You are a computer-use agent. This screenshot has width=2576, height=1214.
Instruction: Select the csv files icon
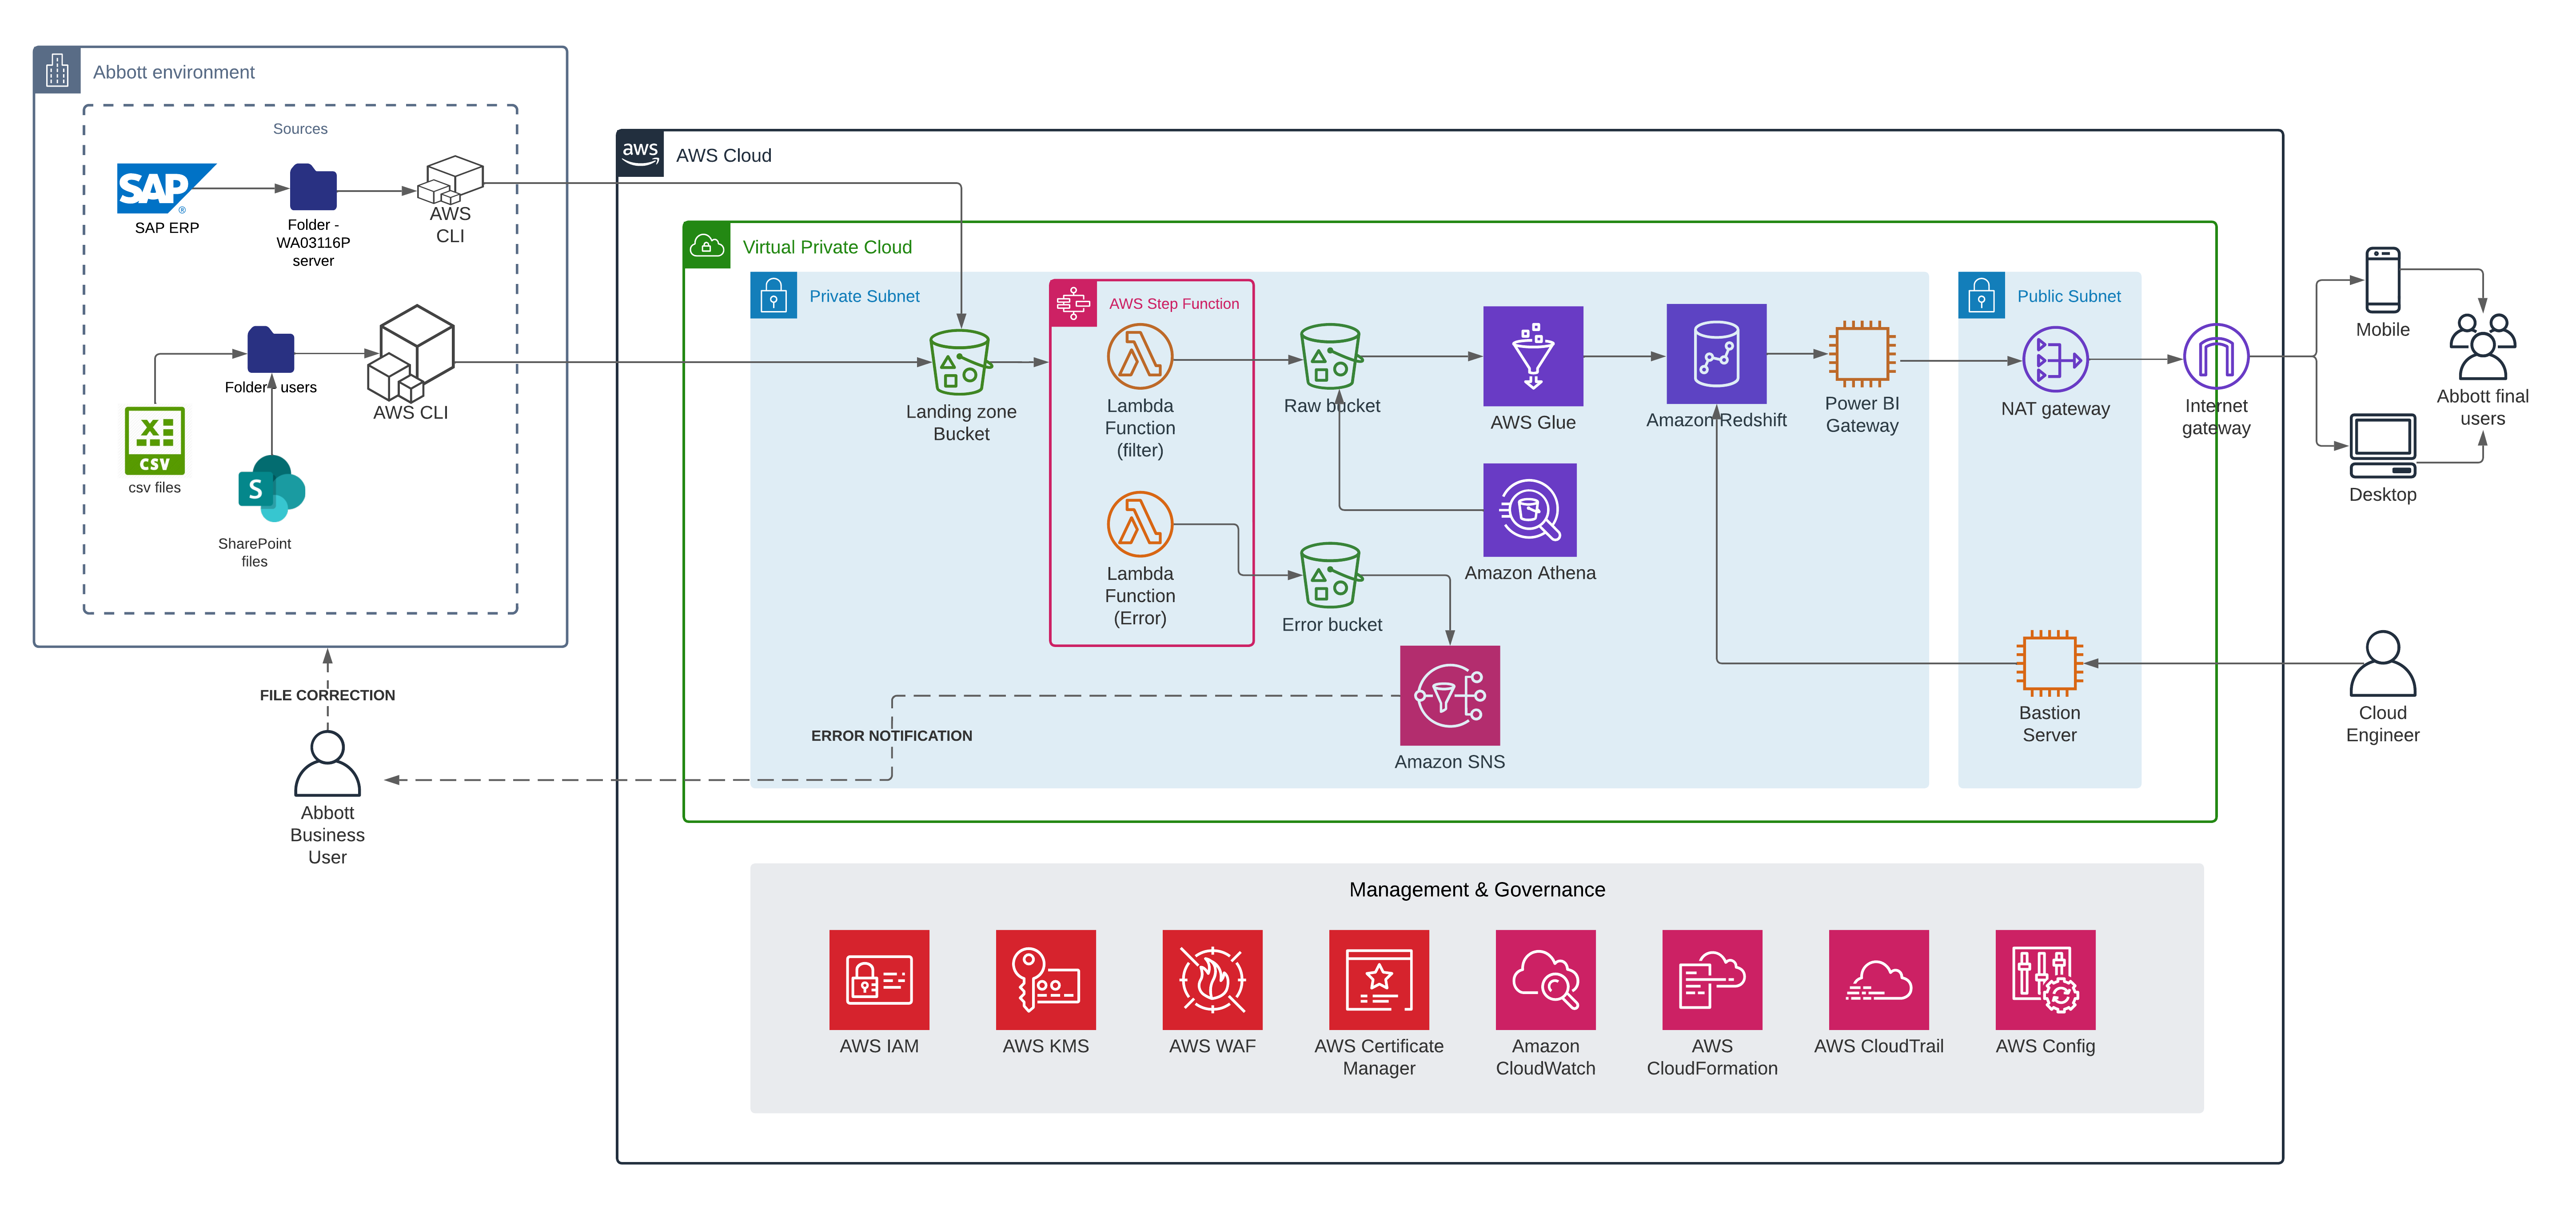pyautogui.click(x=155, y=441)
